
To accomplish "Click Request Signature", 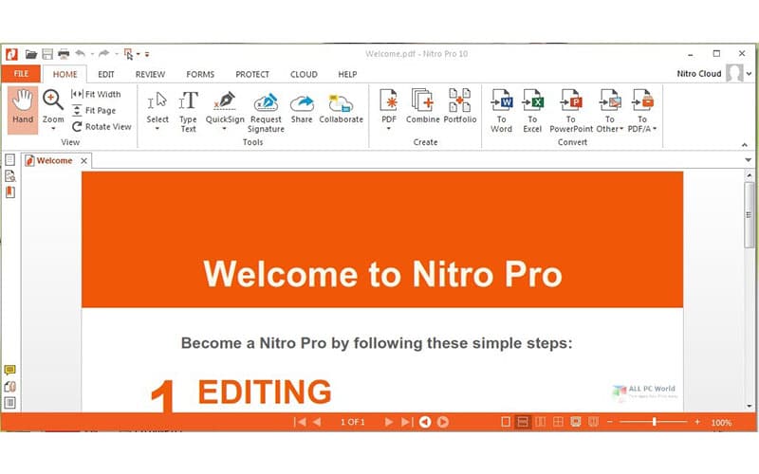I will click(266, 112).
